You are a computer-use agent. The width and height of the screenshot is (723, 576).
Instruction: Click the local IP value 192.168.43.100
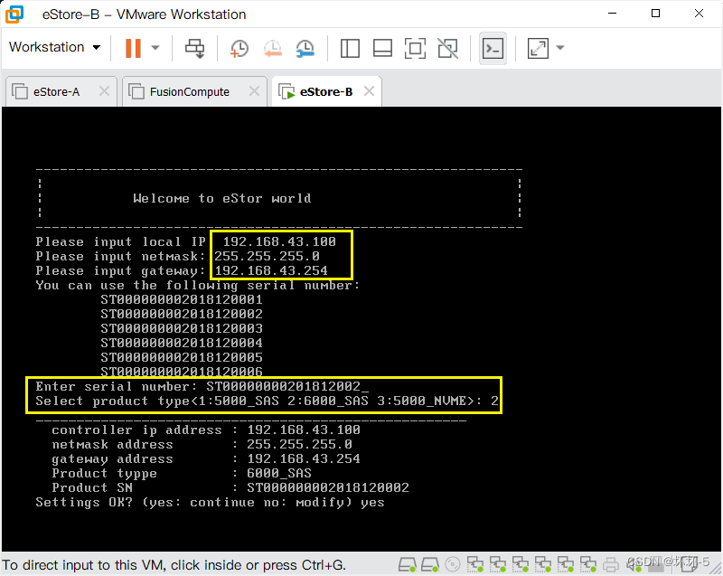point(279,241)
